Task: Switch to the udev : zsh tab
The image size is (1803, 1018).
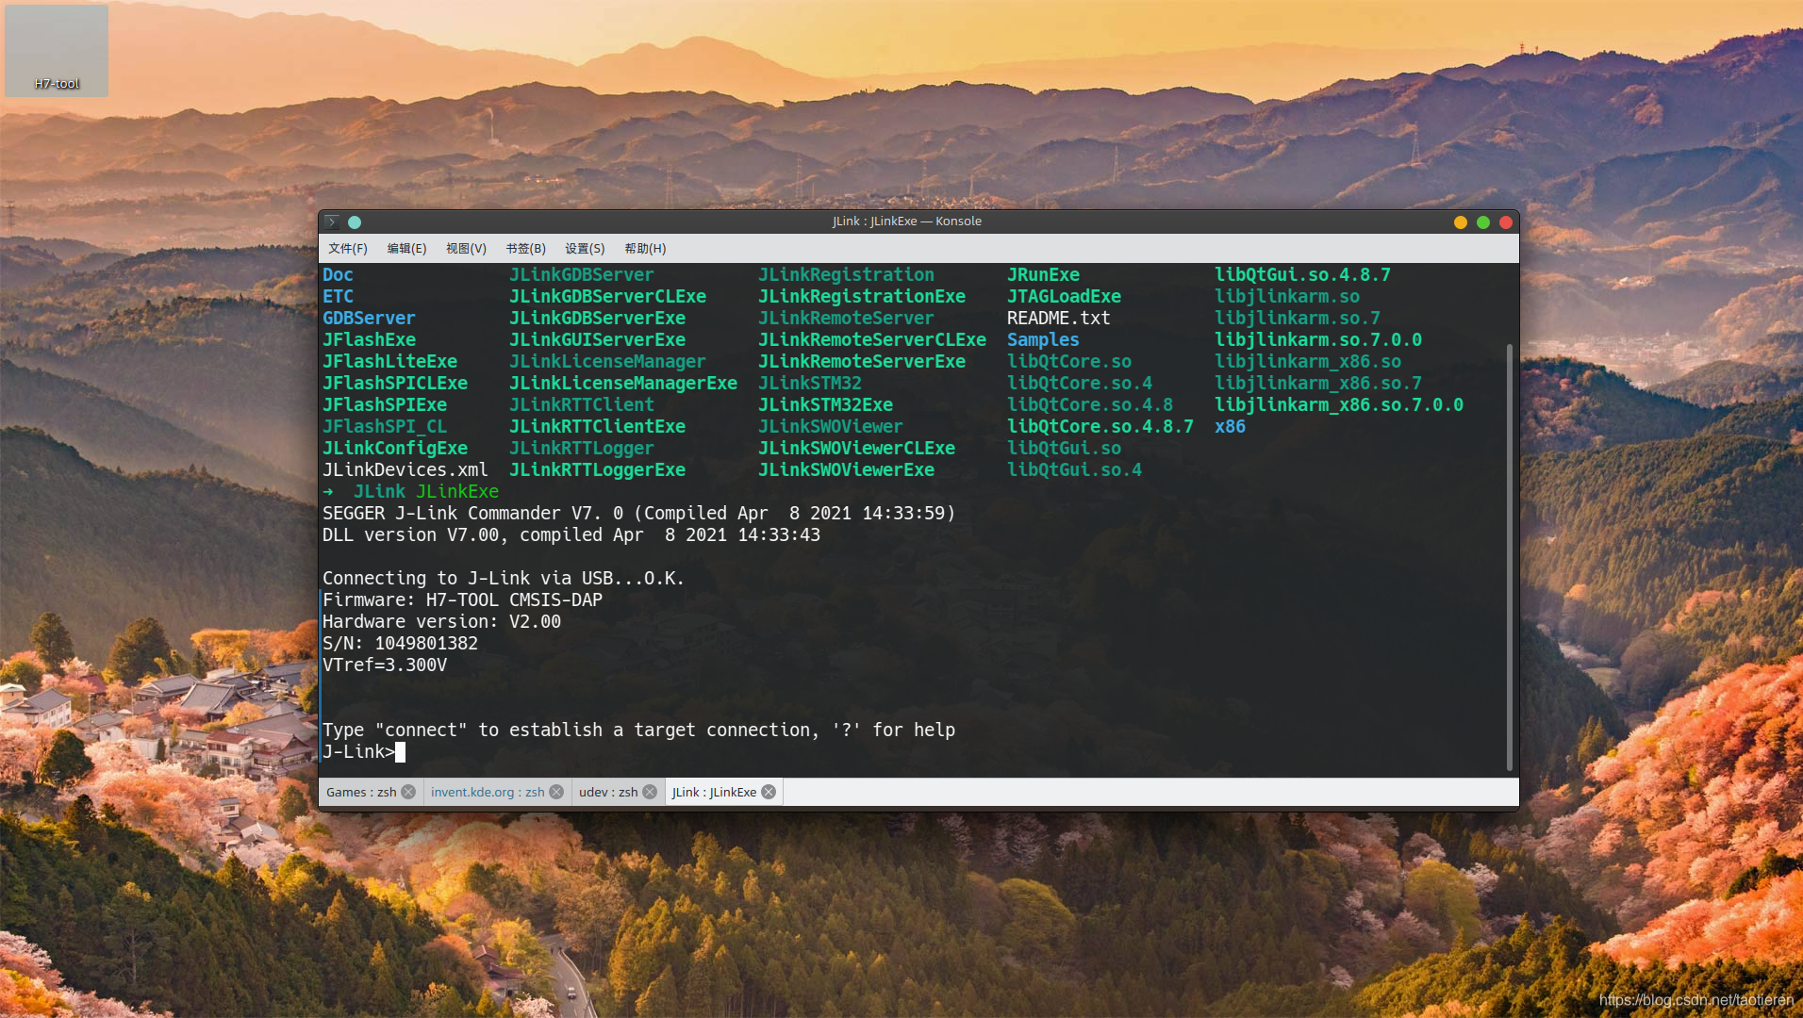Action: [608, 792]
